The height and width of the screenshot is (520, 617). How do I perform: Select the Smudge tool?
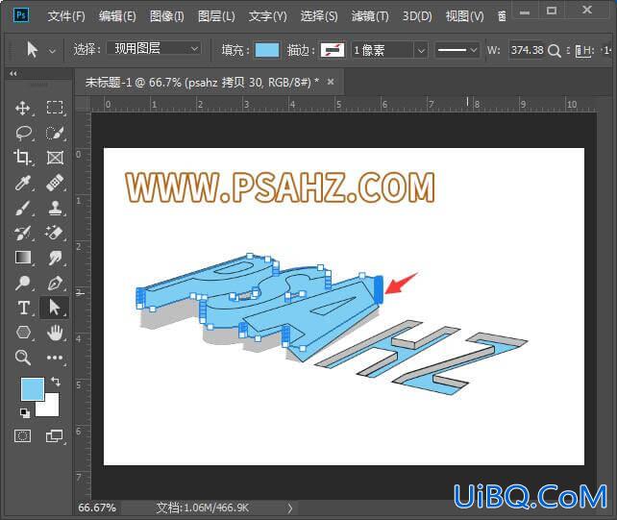click(x=55, y=258)
